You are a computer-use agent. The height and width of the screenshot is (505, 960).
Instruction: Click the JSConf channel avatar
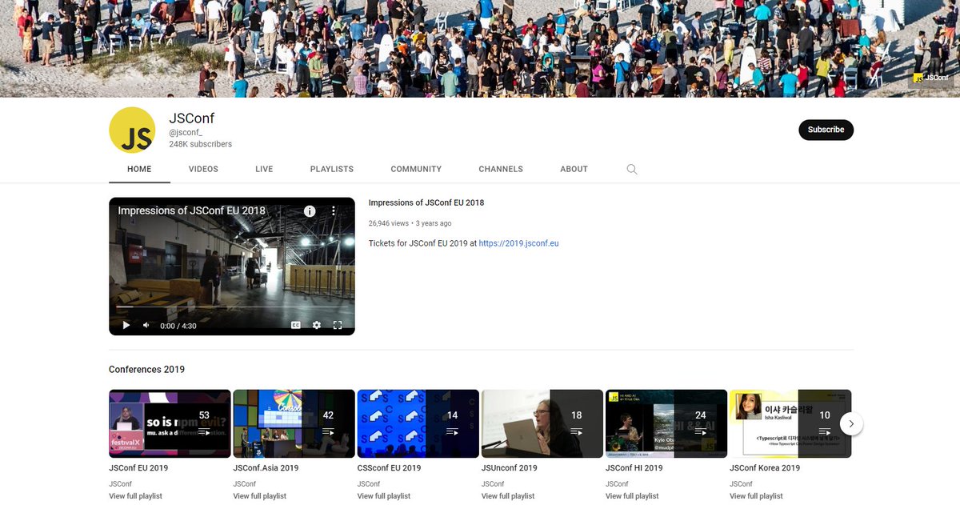131,130
